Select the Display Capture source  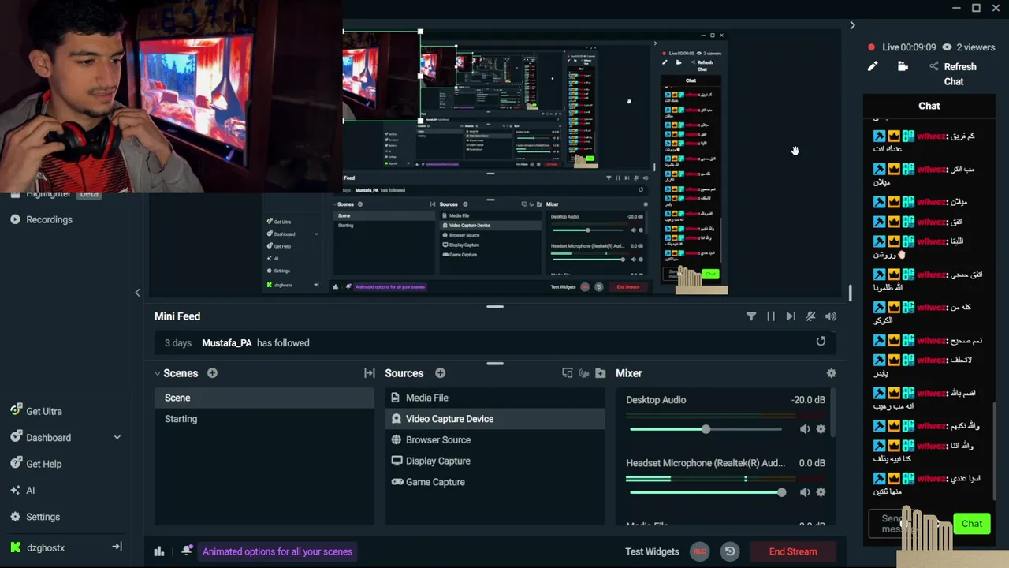click(495, 461)
